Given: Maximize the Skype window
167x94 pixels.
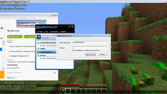Looking at the screenshot, I should (53, 15).
